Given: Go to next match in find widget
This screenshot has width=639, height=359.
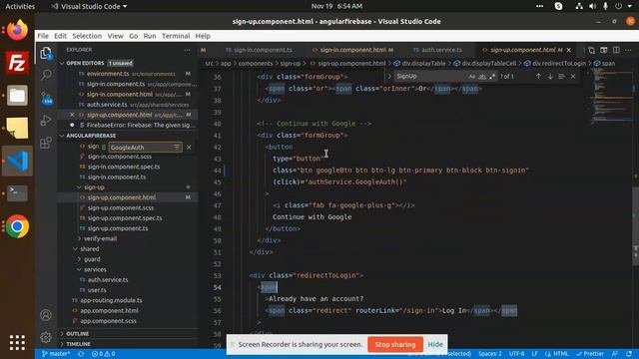Looking at the screenshot, I should click(x=550, y=76).
